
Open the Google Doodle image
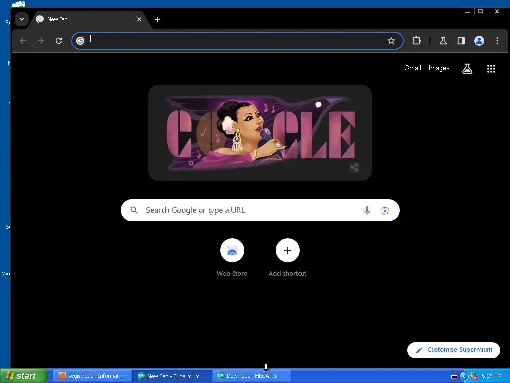pos(260,133)
